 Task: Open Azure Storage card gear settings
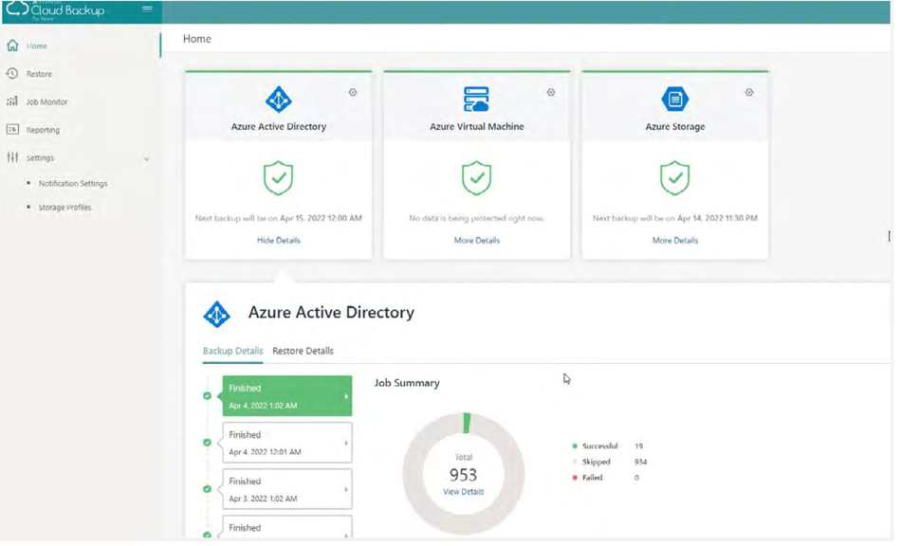pyautogui.click(x=751, y=93)
